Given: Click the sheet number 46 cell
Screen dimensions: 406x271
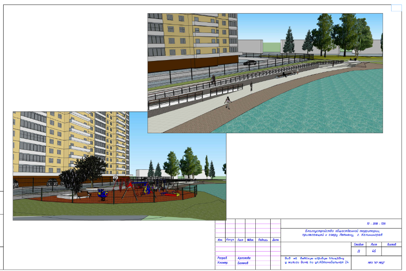Looking at the screenshot, I should 374,252.
